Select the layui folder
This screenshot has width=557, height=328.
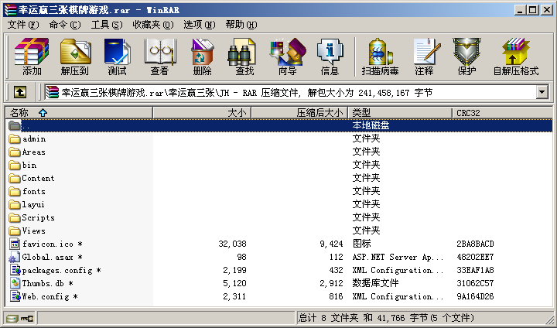click(33, 204)
